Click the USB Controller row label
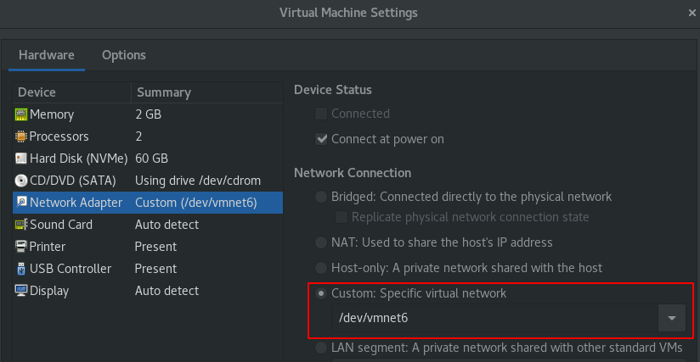This screenshot has width=700, height=362. point(71,269)
